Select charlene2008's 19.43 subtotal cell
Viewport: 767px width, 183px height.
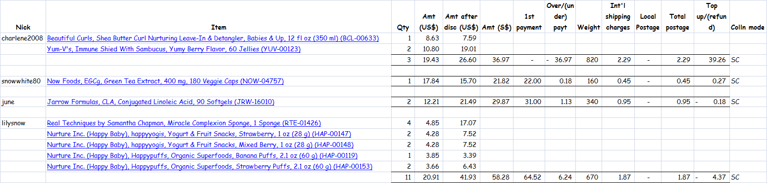coord(429,60)
